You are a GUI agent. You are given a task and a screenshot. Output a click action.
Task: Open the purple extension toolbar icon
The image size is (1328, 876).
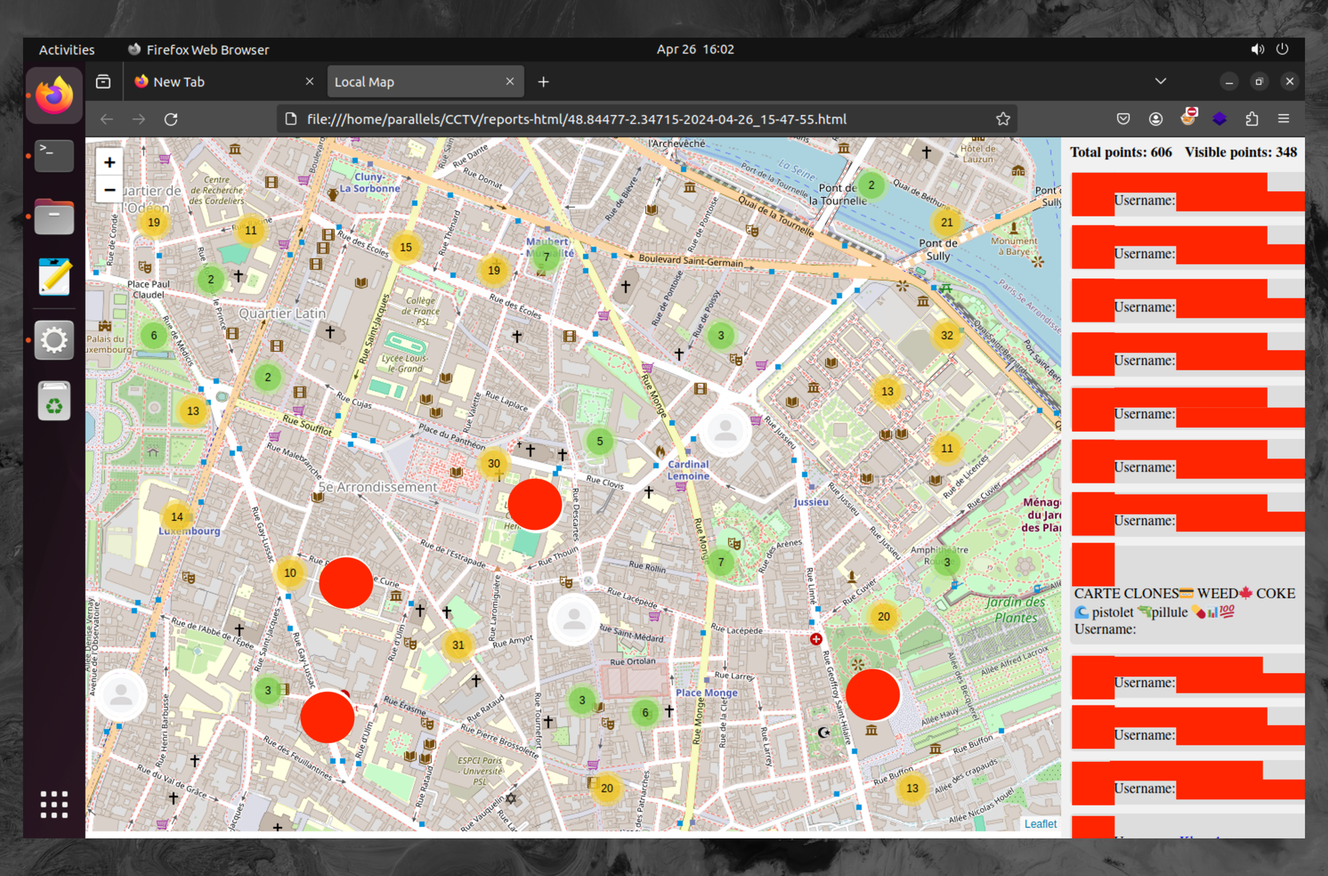(x=1220, y=119)
